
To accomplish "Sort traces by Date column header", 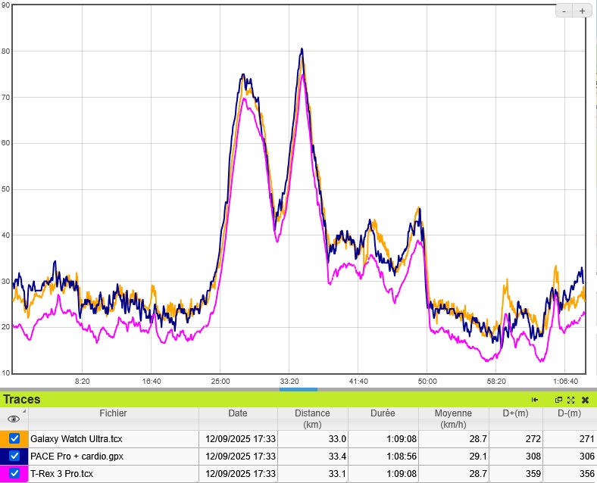I will (x=237, y=414).
